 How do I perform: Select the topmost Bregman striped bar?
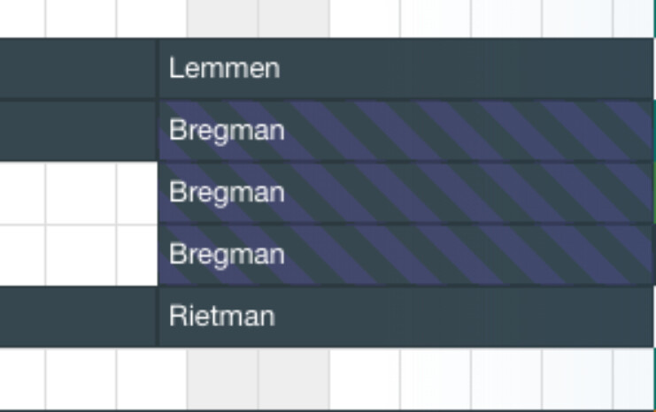(x=404, y=131)
